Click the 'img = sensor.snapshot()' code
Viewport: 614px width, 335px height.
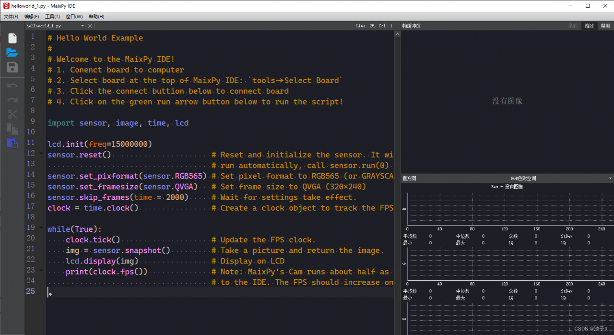click(118, 250)
